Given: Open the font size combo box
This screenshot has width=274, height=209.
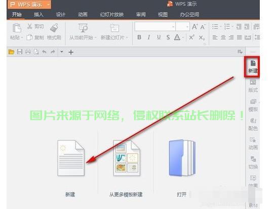Looking at the screenshot, I should (183, 27).
